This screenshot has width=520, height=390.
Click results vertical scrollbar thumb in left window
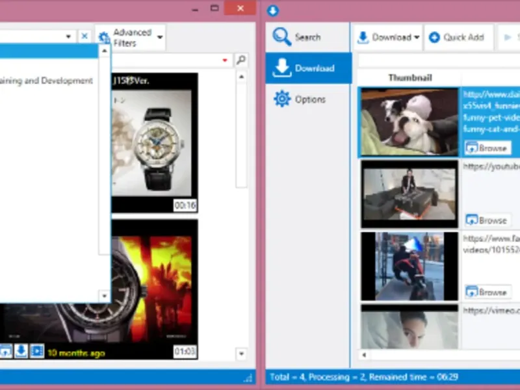pos(241,135)
